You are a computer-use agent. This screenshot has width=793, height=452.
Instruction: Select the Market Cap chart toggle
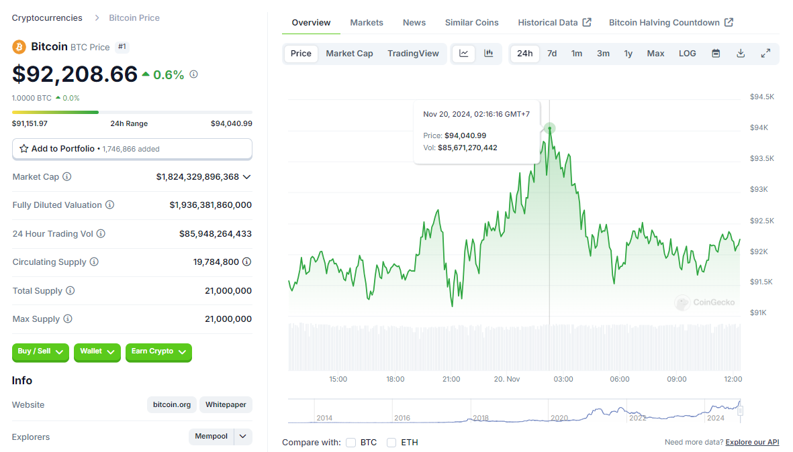349,54
